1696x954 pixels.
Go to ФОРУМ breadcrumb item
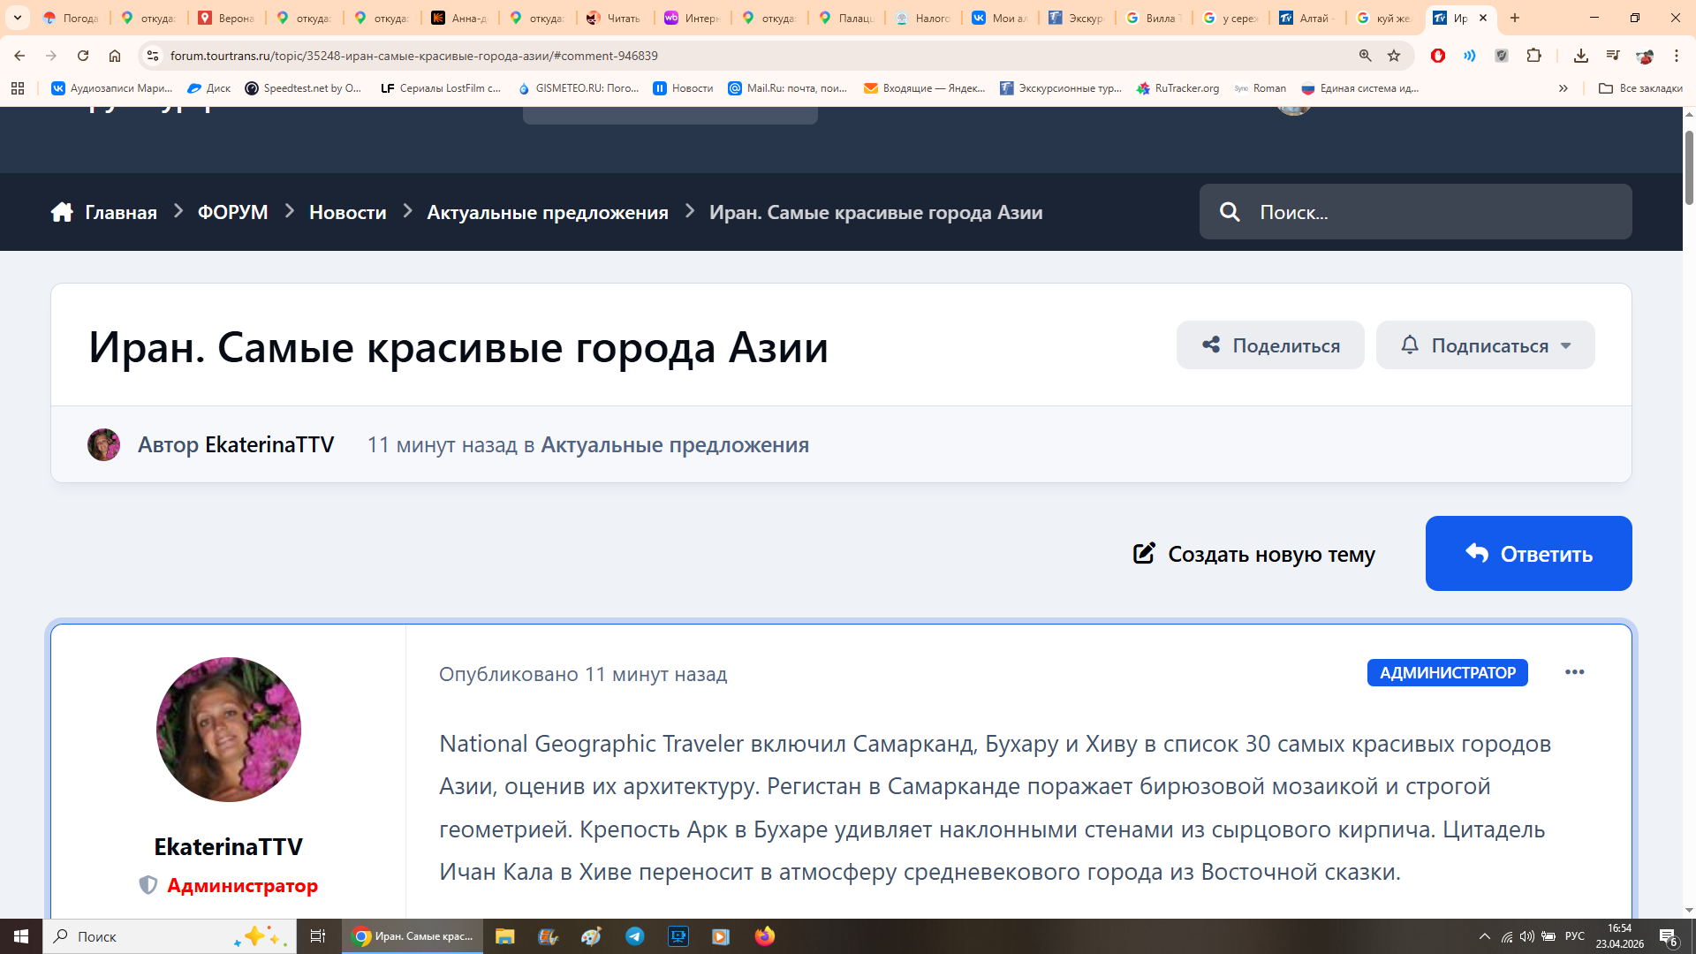click(x=232, y=212)
